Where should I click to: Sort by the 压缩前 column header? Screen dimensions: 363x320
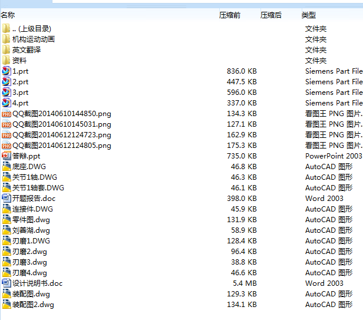point(230,15)
